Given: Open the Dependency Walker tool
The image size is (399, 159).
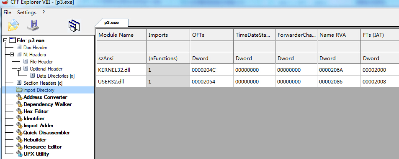Looking at the screenshot, I should pyautogui.click(x=48, y=104).
